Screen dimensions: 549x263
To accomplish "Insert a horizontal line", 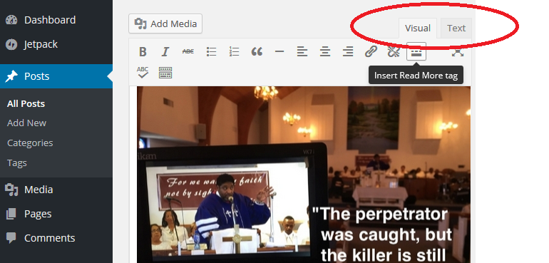I will [x=279, y=52].
